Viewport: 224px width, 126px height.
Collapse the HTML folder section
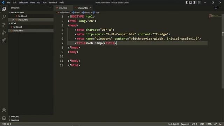click(14, 23)
